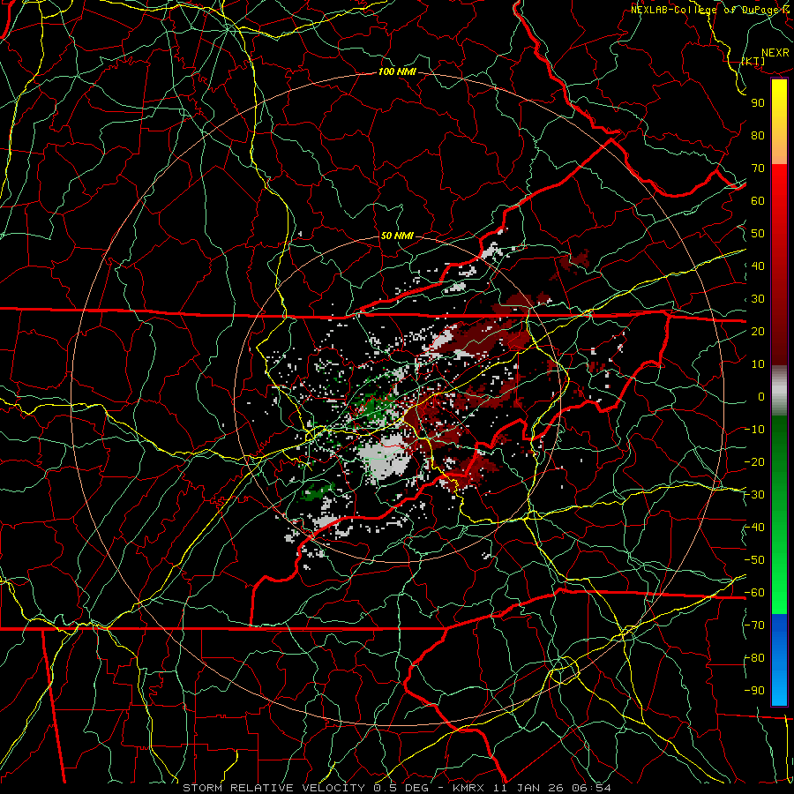Click the KMRX radar site identifier
Viewport: 794px width, 794px height.
pos(469,788)
